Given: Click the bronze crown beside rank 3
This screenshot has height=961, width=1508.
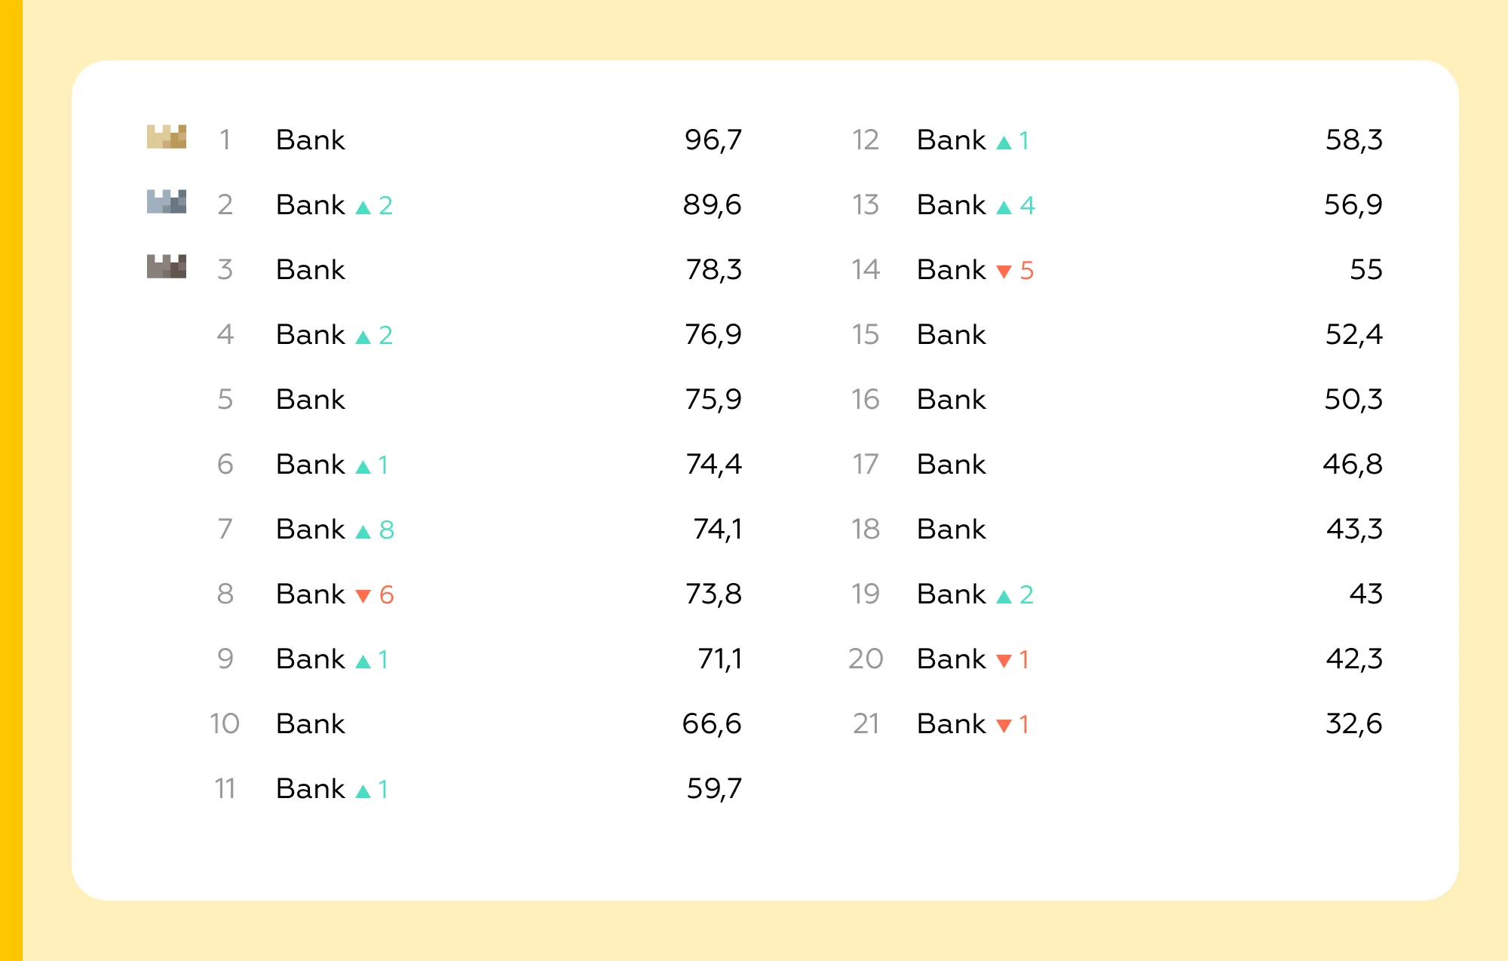Looking at the screenshot, I should pos(166,266).
